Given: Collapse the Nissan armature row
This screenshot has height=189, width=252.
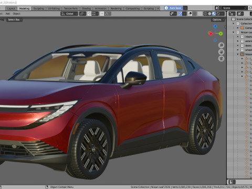Looking at the screenshot, I should click(x=238, y=54).
